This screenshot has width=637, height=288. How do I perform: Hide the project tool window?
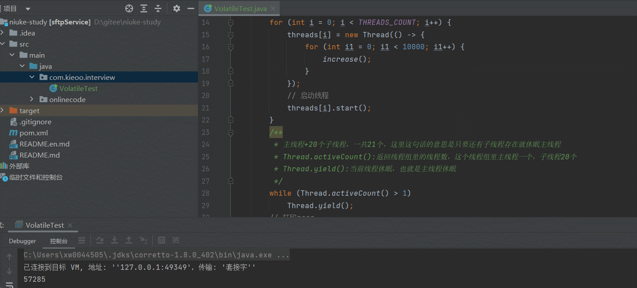pos(191,8)
